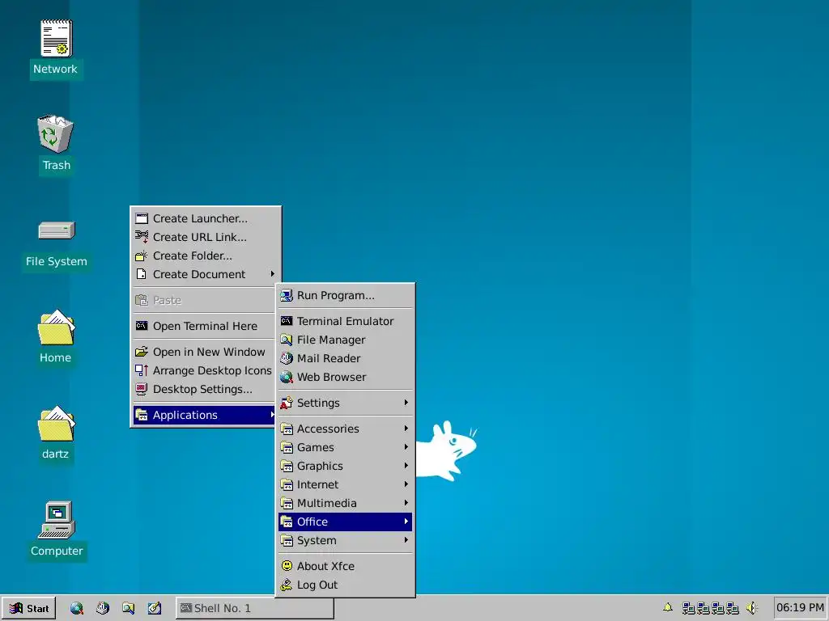
Task: Select the File System drive icon
Action: point(57,230)
